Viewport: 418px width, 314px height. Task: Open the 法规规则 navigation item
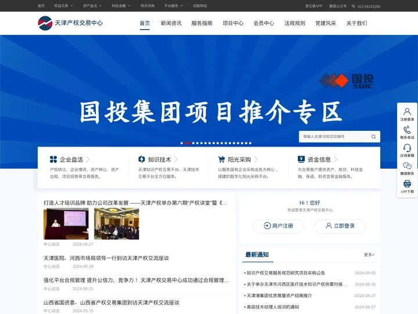pyautogui.click(x=294, y=23)
